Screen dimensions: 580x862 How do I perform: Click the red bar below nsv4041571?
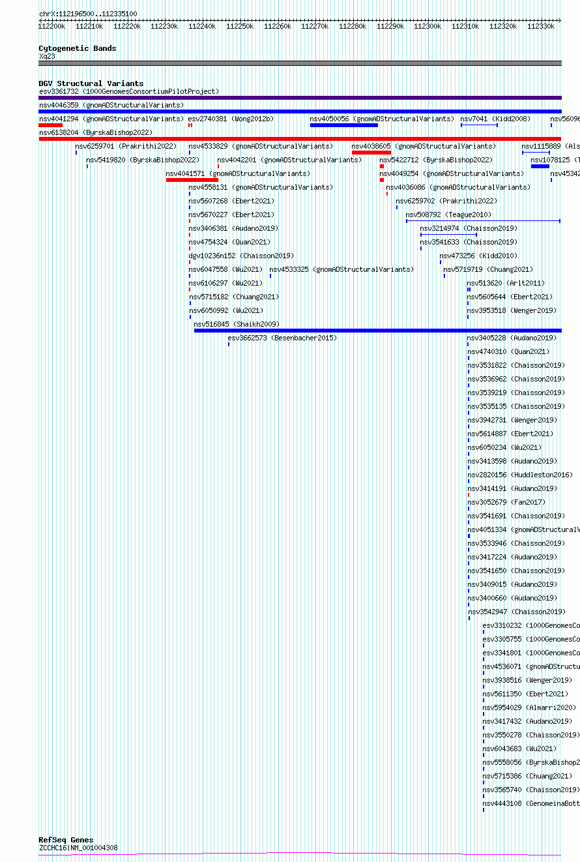click(x=192, y=180)
